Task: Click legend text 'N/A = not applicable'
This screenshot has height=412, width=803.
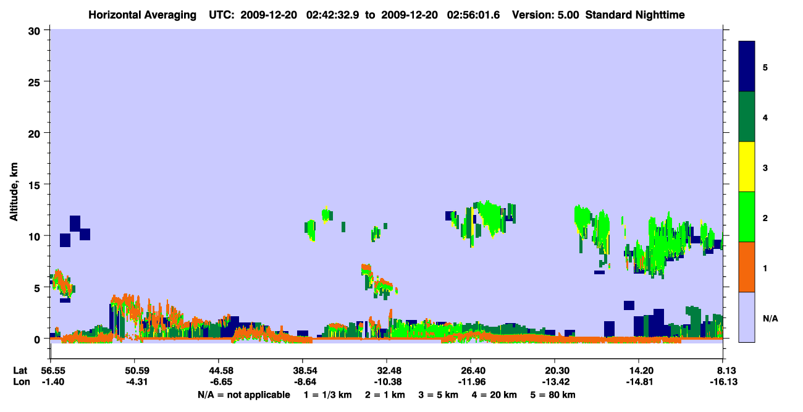Action: [x=243, y=395]
